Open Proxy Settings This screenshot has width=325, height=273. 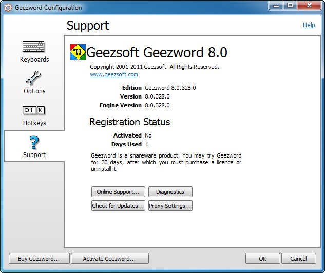coord(170,206)
